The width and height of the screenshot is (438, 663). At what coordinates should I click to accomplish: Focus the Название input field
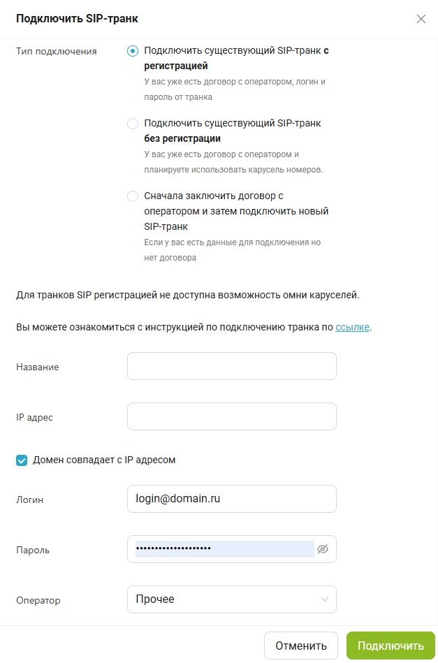(231, 366)
